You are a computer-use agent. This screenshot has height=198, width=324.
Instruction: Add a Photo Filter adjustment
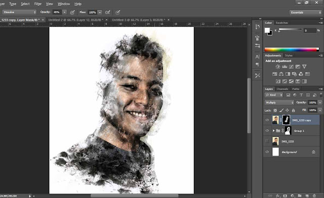pyautogui.click(x=294, y=74)
